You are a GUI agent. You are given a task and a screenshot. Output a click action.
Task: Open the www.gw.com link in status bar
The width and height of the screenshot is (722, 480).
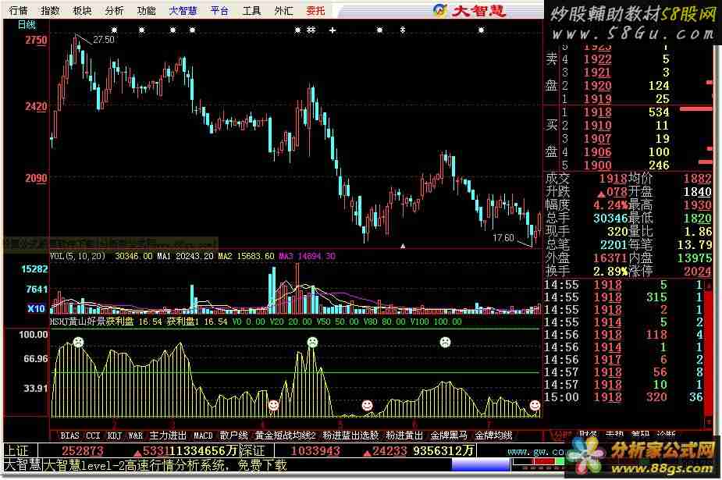[x=535, y=452]
